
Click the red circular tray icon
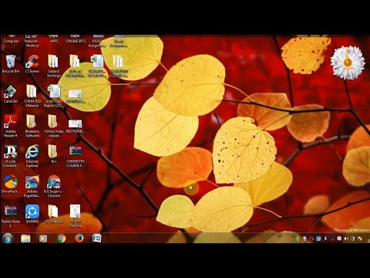pos(311,239)
